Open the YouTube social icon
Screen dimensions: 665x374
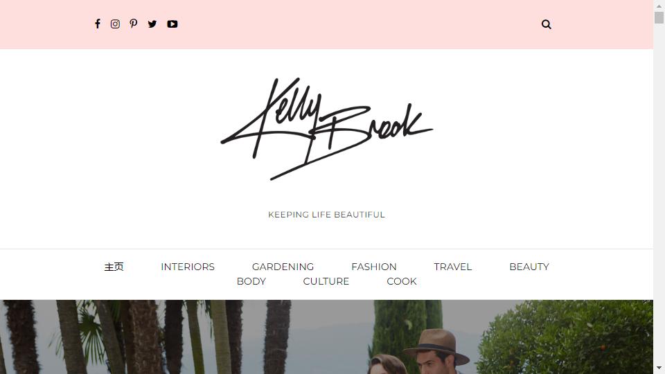[172, 24]
